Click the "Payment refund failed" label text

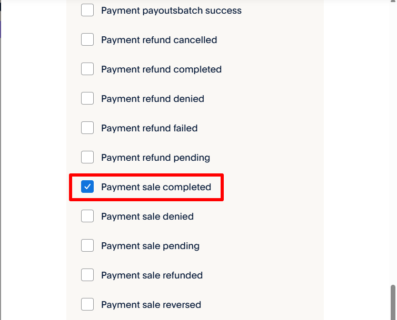[150, 128]
